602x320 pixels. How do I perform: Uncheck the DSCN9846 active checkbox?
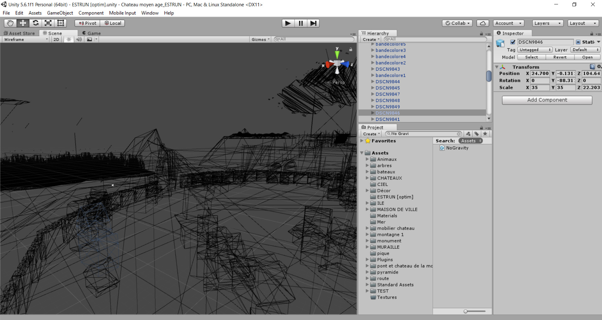(x=513, y=42)
